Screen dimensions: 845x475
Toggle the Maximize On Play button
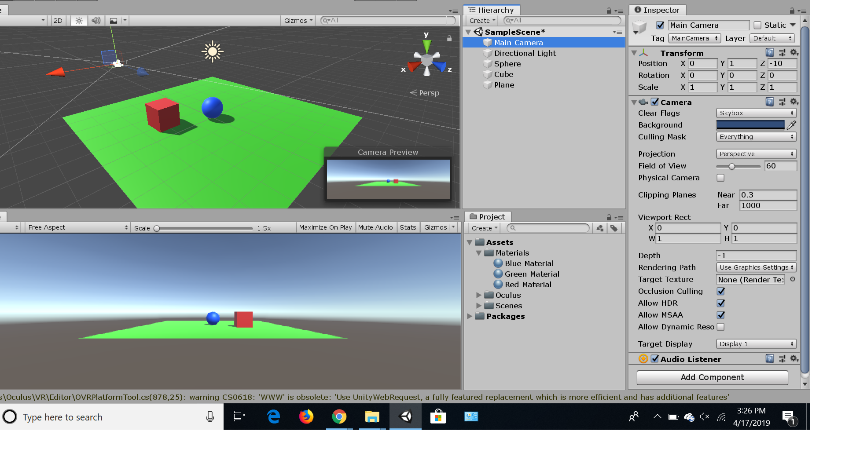(325, 227)
